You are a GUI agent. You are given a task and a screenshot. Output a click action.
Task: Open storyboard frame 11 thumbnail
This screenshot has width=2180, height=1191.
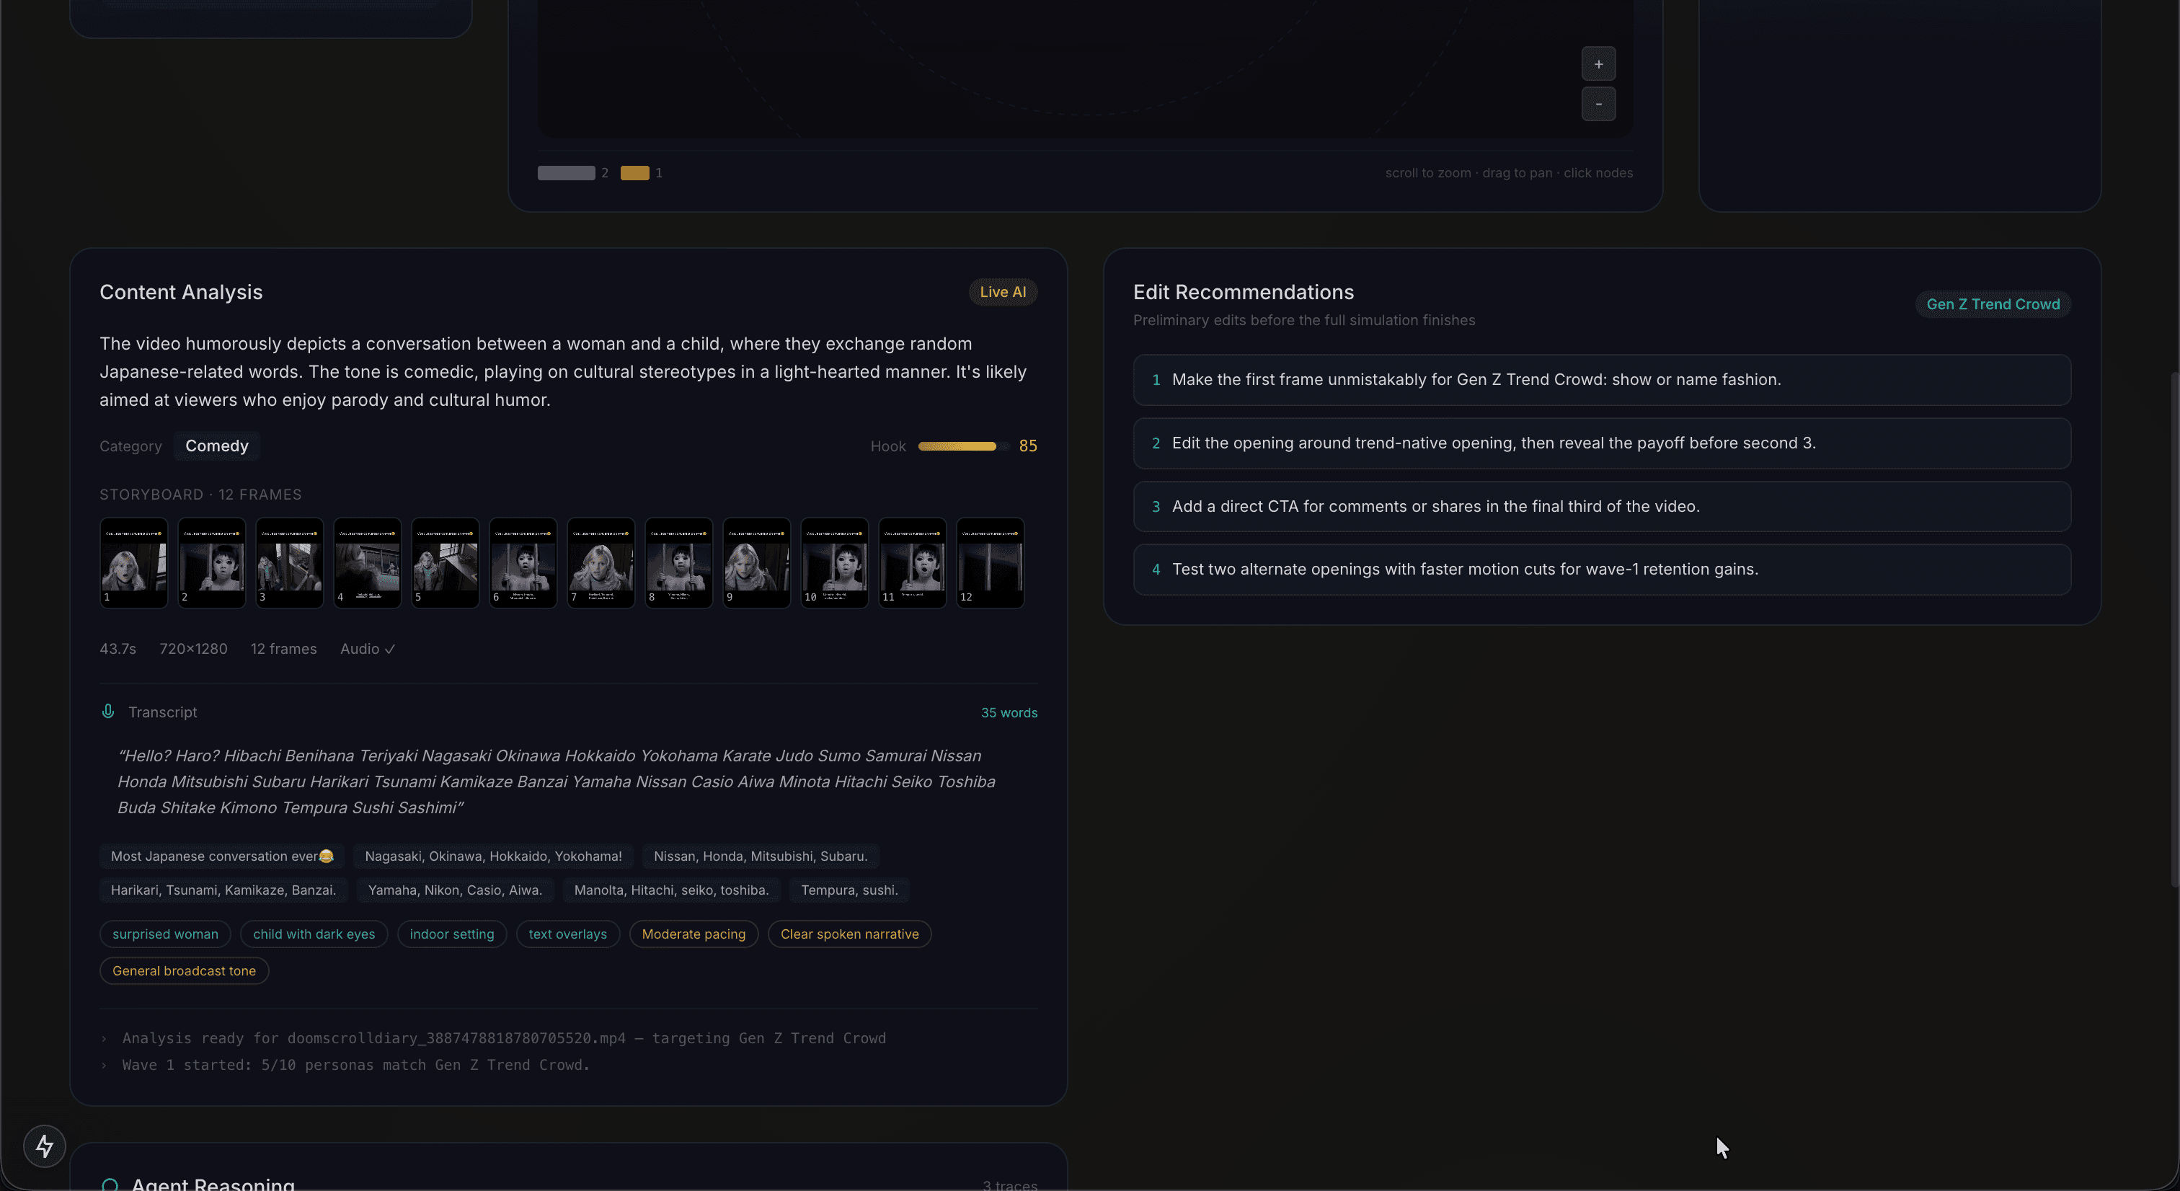(x=912, y=562)
